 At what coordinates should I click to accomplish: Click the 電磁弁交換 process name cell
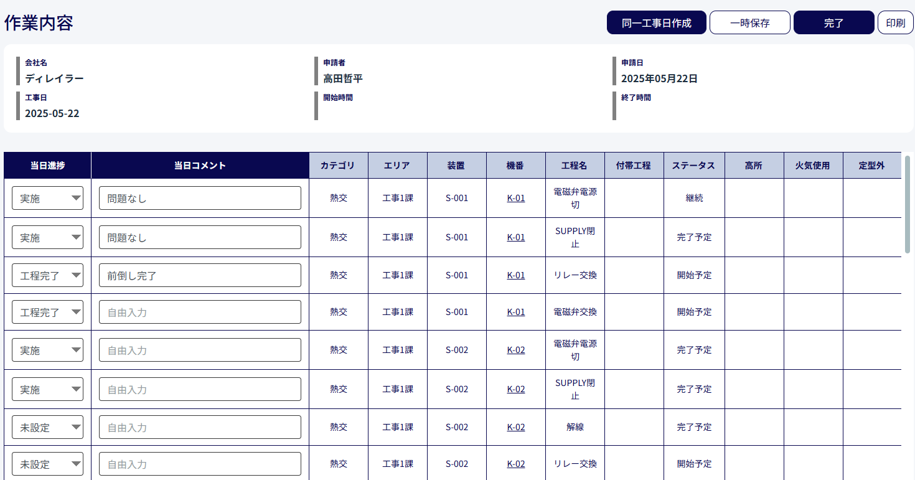tap(575, 312)
